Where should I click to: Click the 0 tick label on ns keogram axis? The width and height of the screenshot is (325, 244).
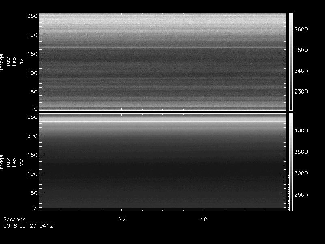[36, 109]
